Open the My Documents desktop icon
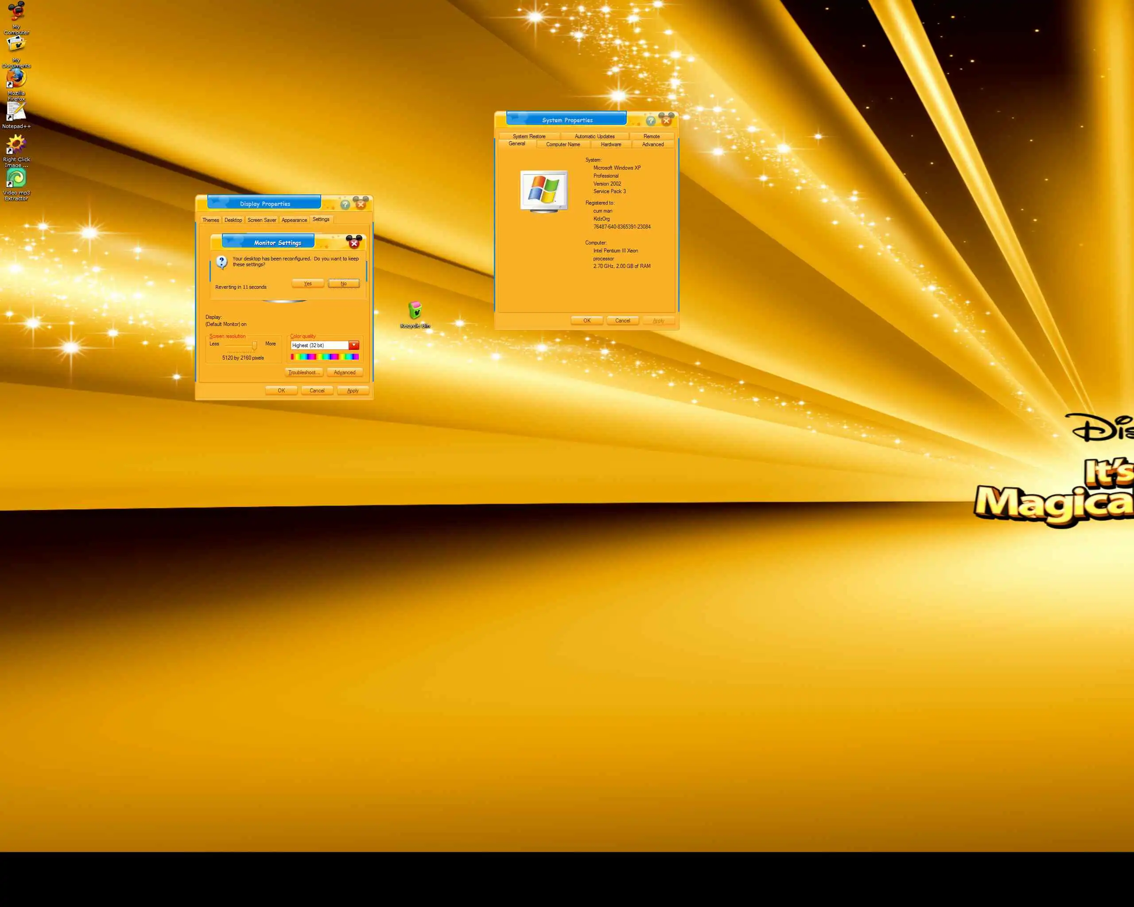This screenshot has height=907, width=1134. 16,45
